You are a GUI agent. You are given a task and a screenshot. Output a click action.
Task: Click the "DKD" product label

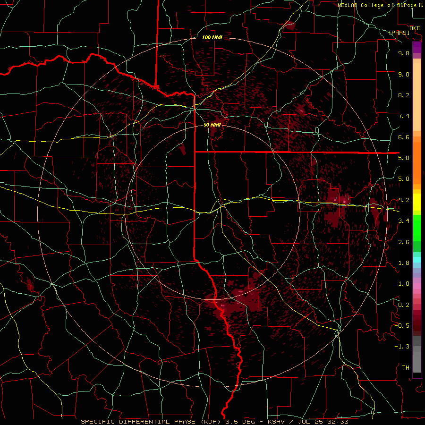(415, 28)
